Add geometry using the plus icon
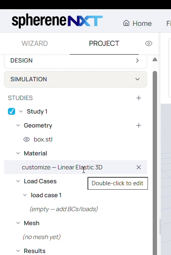The image size is (171, 255). coord(138,126)
